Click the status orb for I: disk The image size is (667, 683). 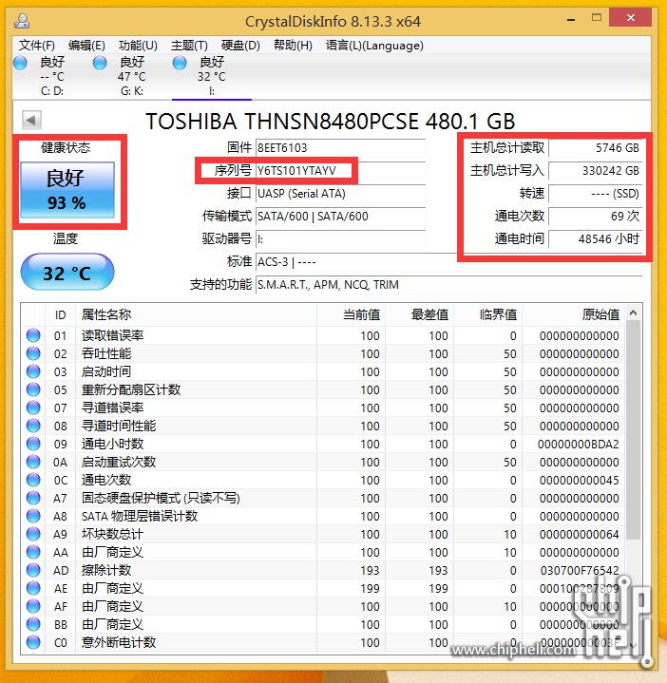[x=180, y=63]
